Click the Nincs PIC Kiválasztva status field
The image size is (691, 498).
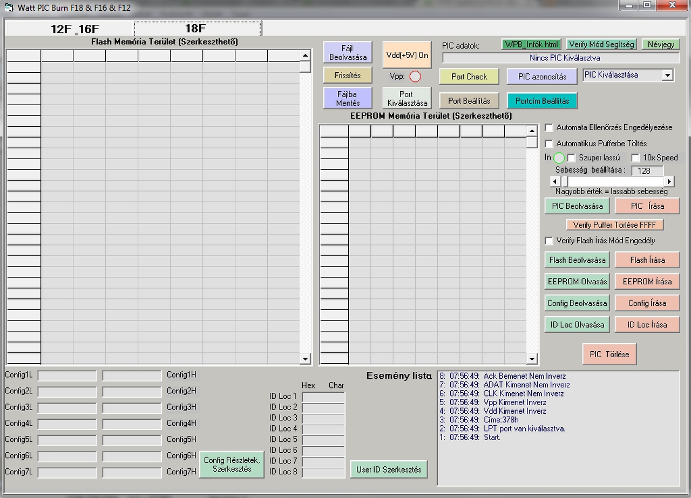point(561,58)
